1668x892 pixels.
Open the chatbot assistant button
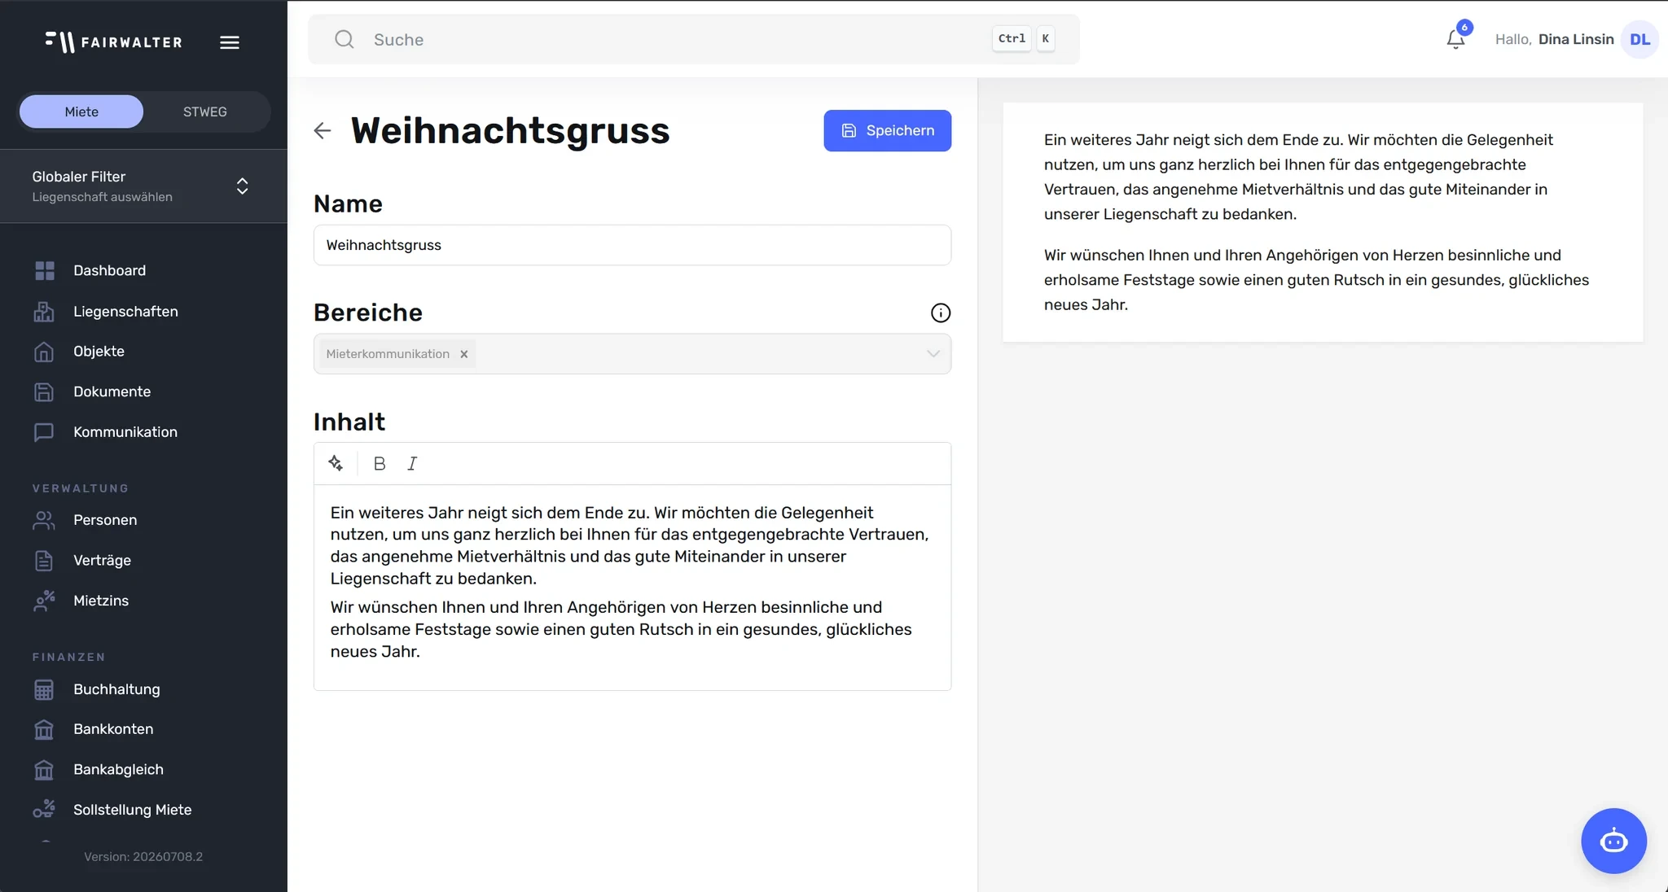coord(1613,841)
